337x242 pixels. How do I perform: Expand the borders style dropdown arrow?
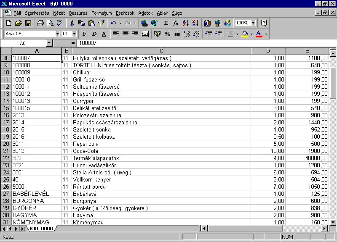[237, 34]
